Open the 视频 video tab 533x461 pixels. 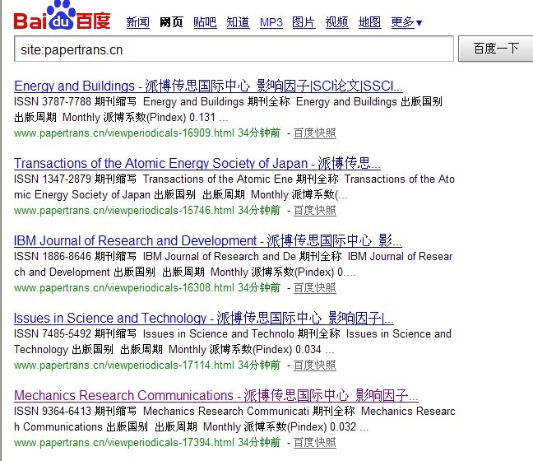(x=336, y=22)
